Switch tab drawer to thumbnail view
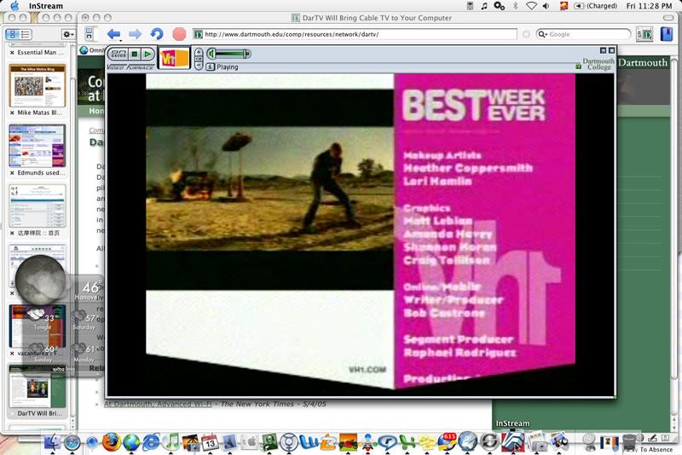The height and width of the screenshot is (455, 682). [x=13, y=34]
